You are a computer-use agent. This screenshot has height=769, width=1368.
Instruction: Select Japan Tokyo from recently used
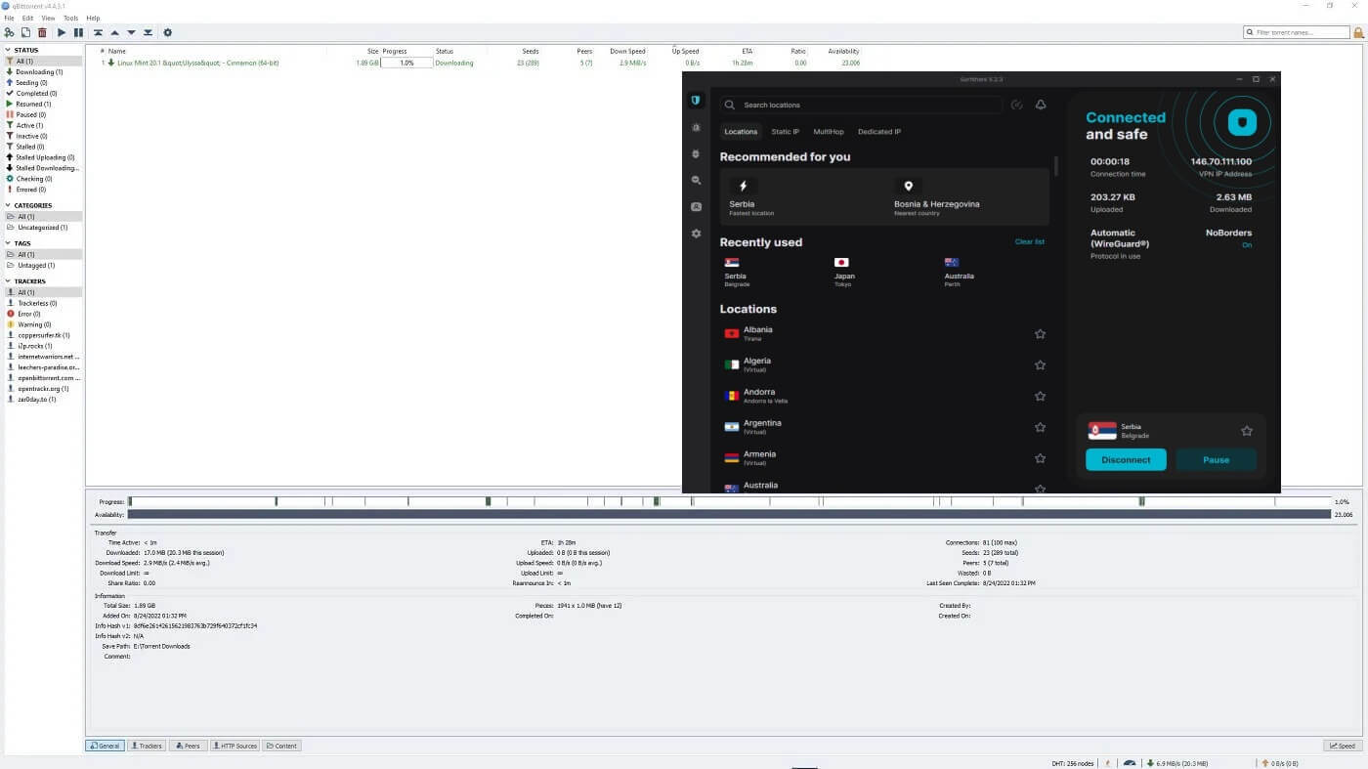[x=843, y=272]
